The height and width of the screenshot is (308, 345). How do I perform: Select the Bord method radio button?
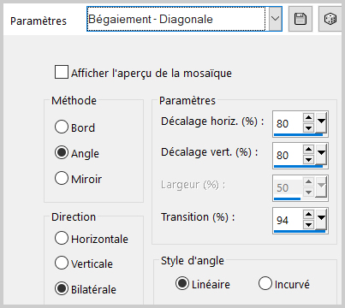[62, 127]
